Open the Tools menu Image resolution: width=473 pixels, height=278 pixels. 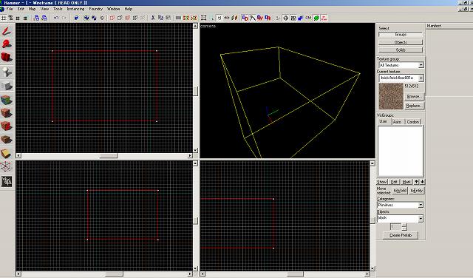click(x=58, y=9)
